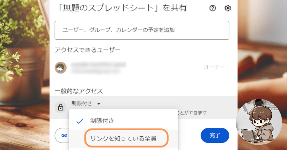Open share settings gear icon
Screen dimensions: 287x150
click(x=228, y=8)
